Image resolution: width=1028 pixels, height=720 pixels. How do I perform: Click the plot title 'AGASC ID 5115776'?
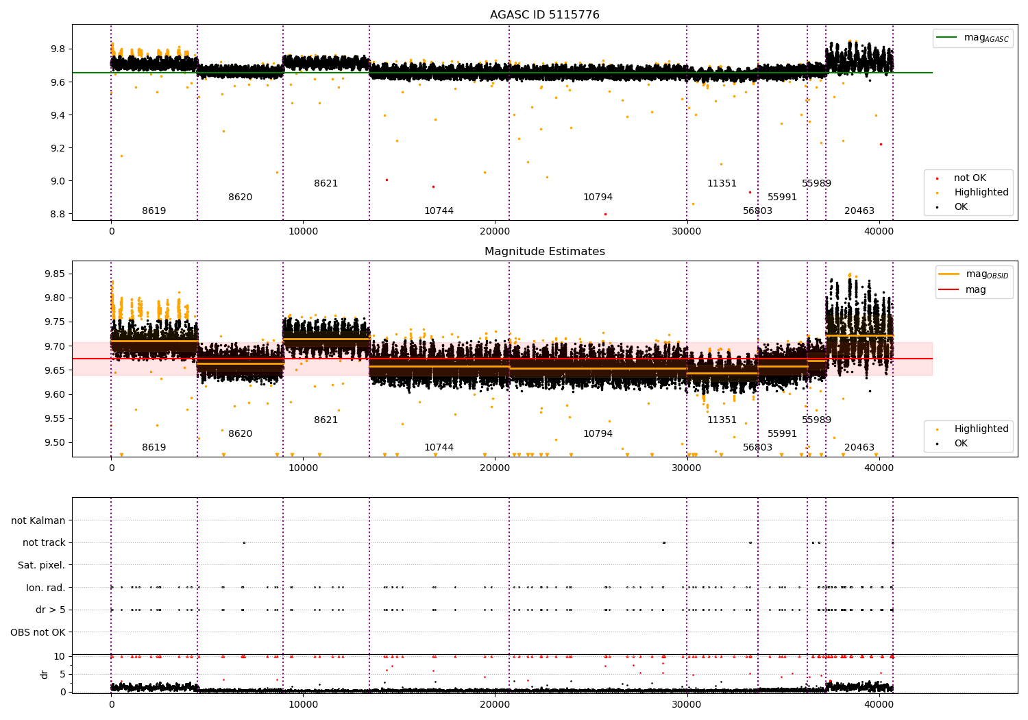coord(544,15)
